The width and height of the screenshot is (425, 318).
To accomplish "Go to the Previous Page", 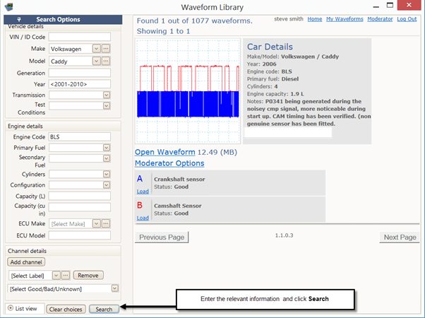I will (x=162, y=237).
